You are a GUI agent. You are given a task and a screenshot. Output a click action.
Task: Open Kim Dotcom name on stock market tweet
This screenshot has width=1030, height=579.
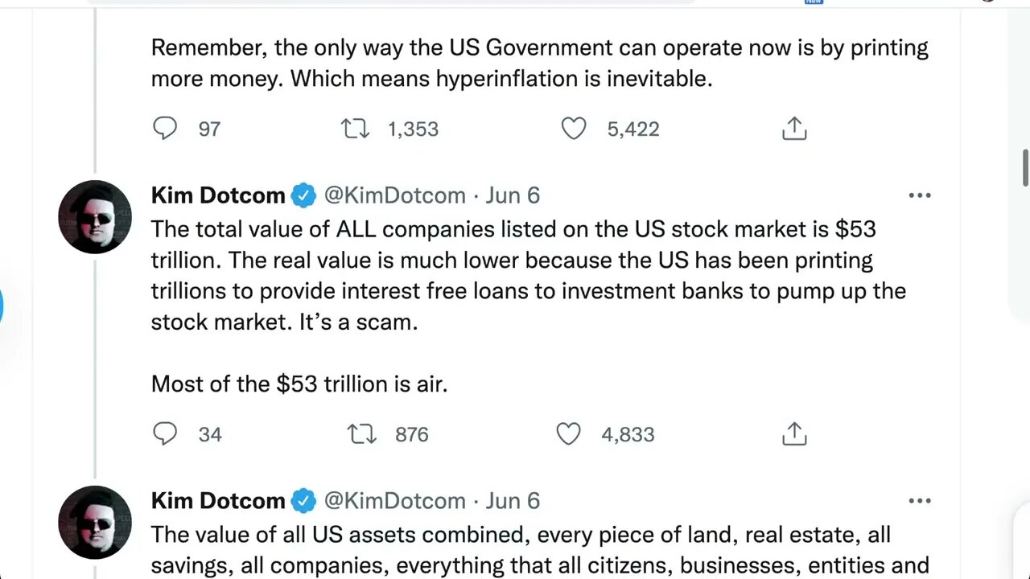pyautogui.click(x=218, y=195)
